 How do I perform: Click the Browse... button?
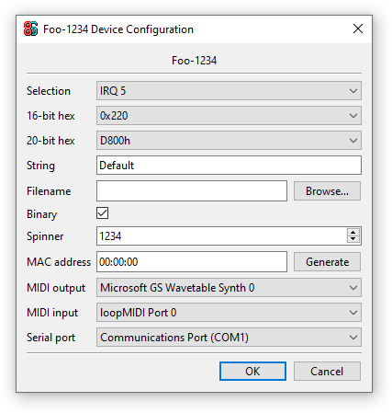click(327, 191)
